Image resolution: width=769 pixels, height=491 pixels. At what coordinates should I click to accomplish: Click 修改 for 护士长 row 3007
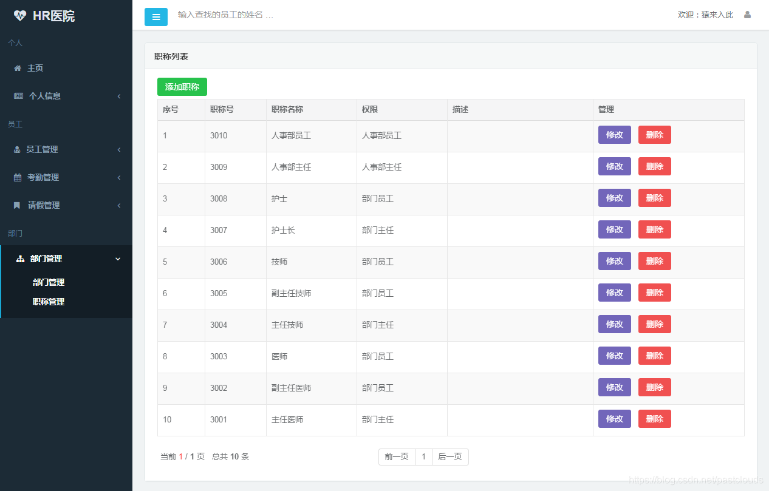(x=615, y=229)
